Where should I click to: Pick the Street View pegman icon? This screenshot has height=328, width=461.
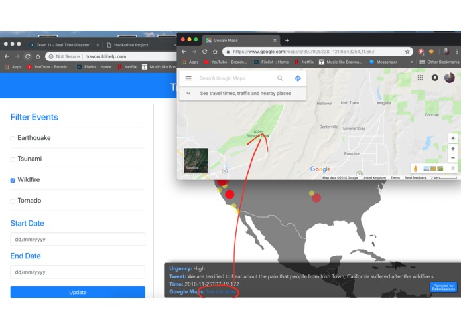[415, 169]
